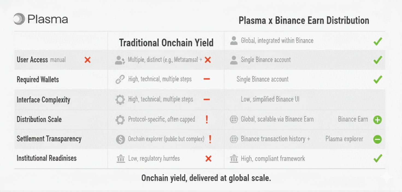402x192 pixels.
Task: Click the "Plasma explorer" text
Action: (344, 139)
